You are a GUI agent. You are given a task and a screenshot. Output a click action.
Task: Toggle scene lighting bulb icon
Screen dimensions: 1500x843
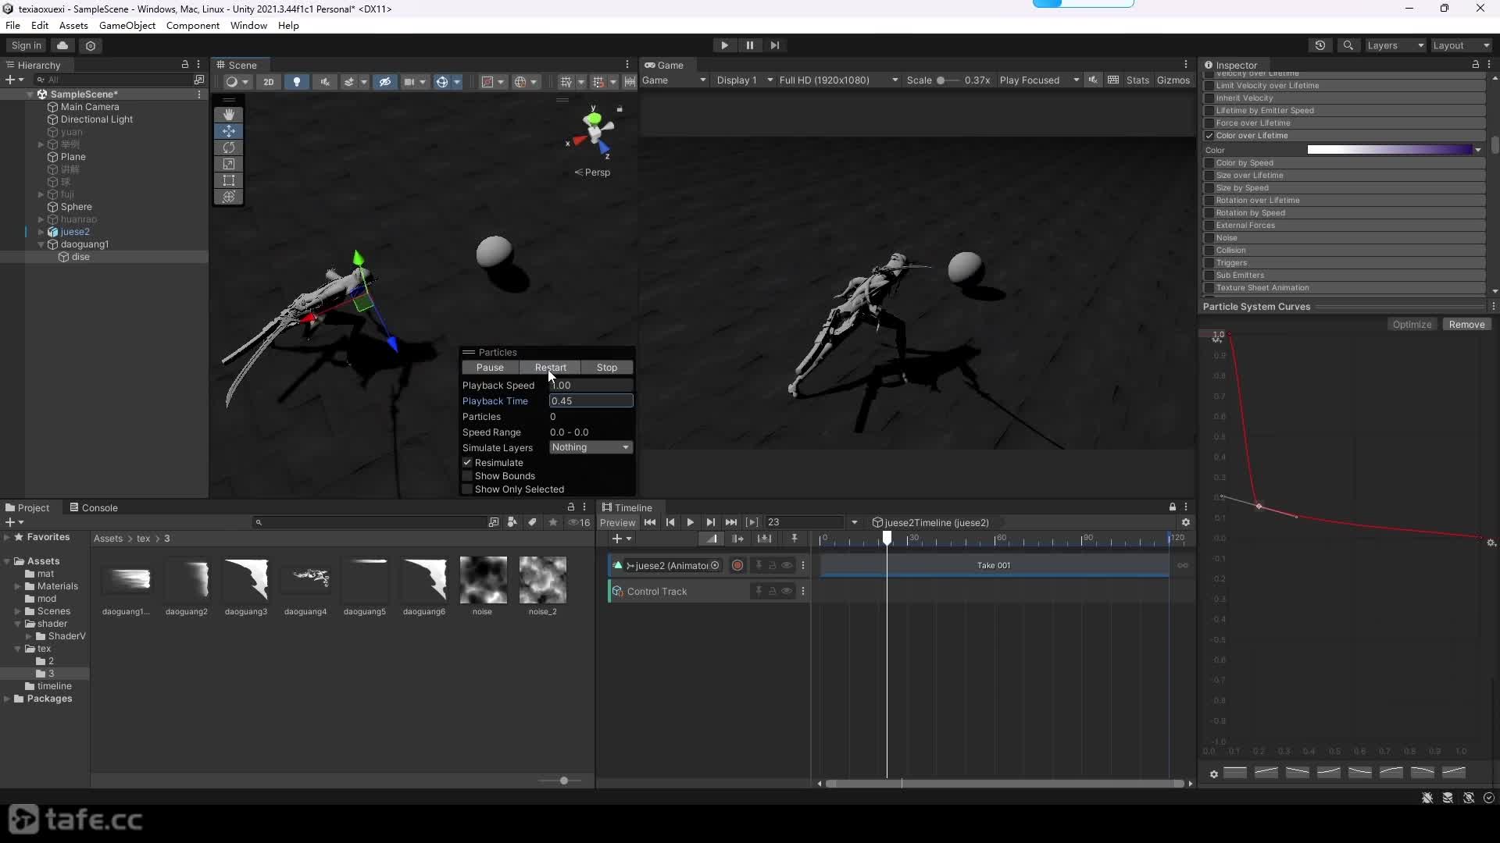[x=296, y=81]
